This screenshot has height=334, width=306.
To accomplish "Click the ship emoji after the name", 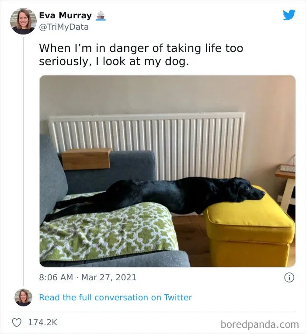I will pos(101,16).
